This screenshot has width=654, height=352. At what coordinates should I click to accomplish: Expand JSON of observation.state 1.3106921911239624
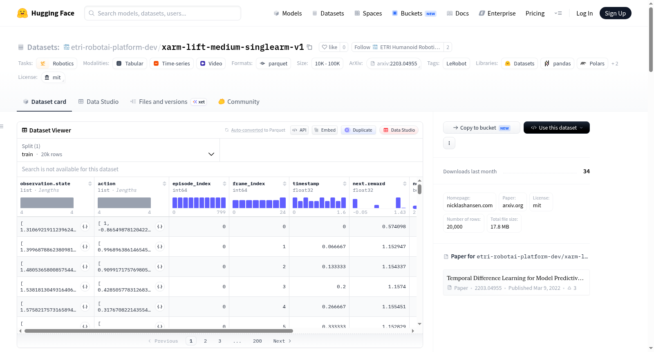coord(85,226)
